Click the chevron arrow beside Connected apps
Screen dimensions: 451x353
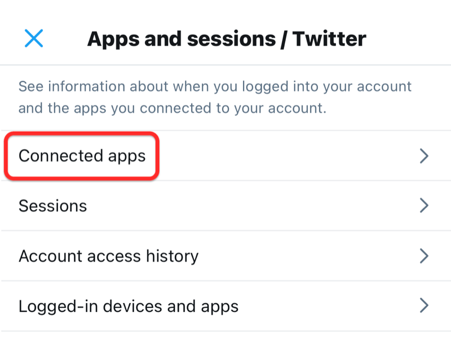point(424,156)
